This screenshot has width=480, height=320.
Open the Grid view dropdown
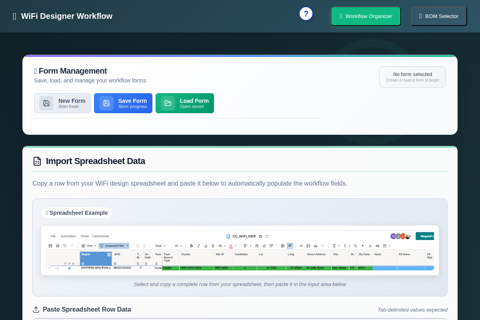[89, 246]
